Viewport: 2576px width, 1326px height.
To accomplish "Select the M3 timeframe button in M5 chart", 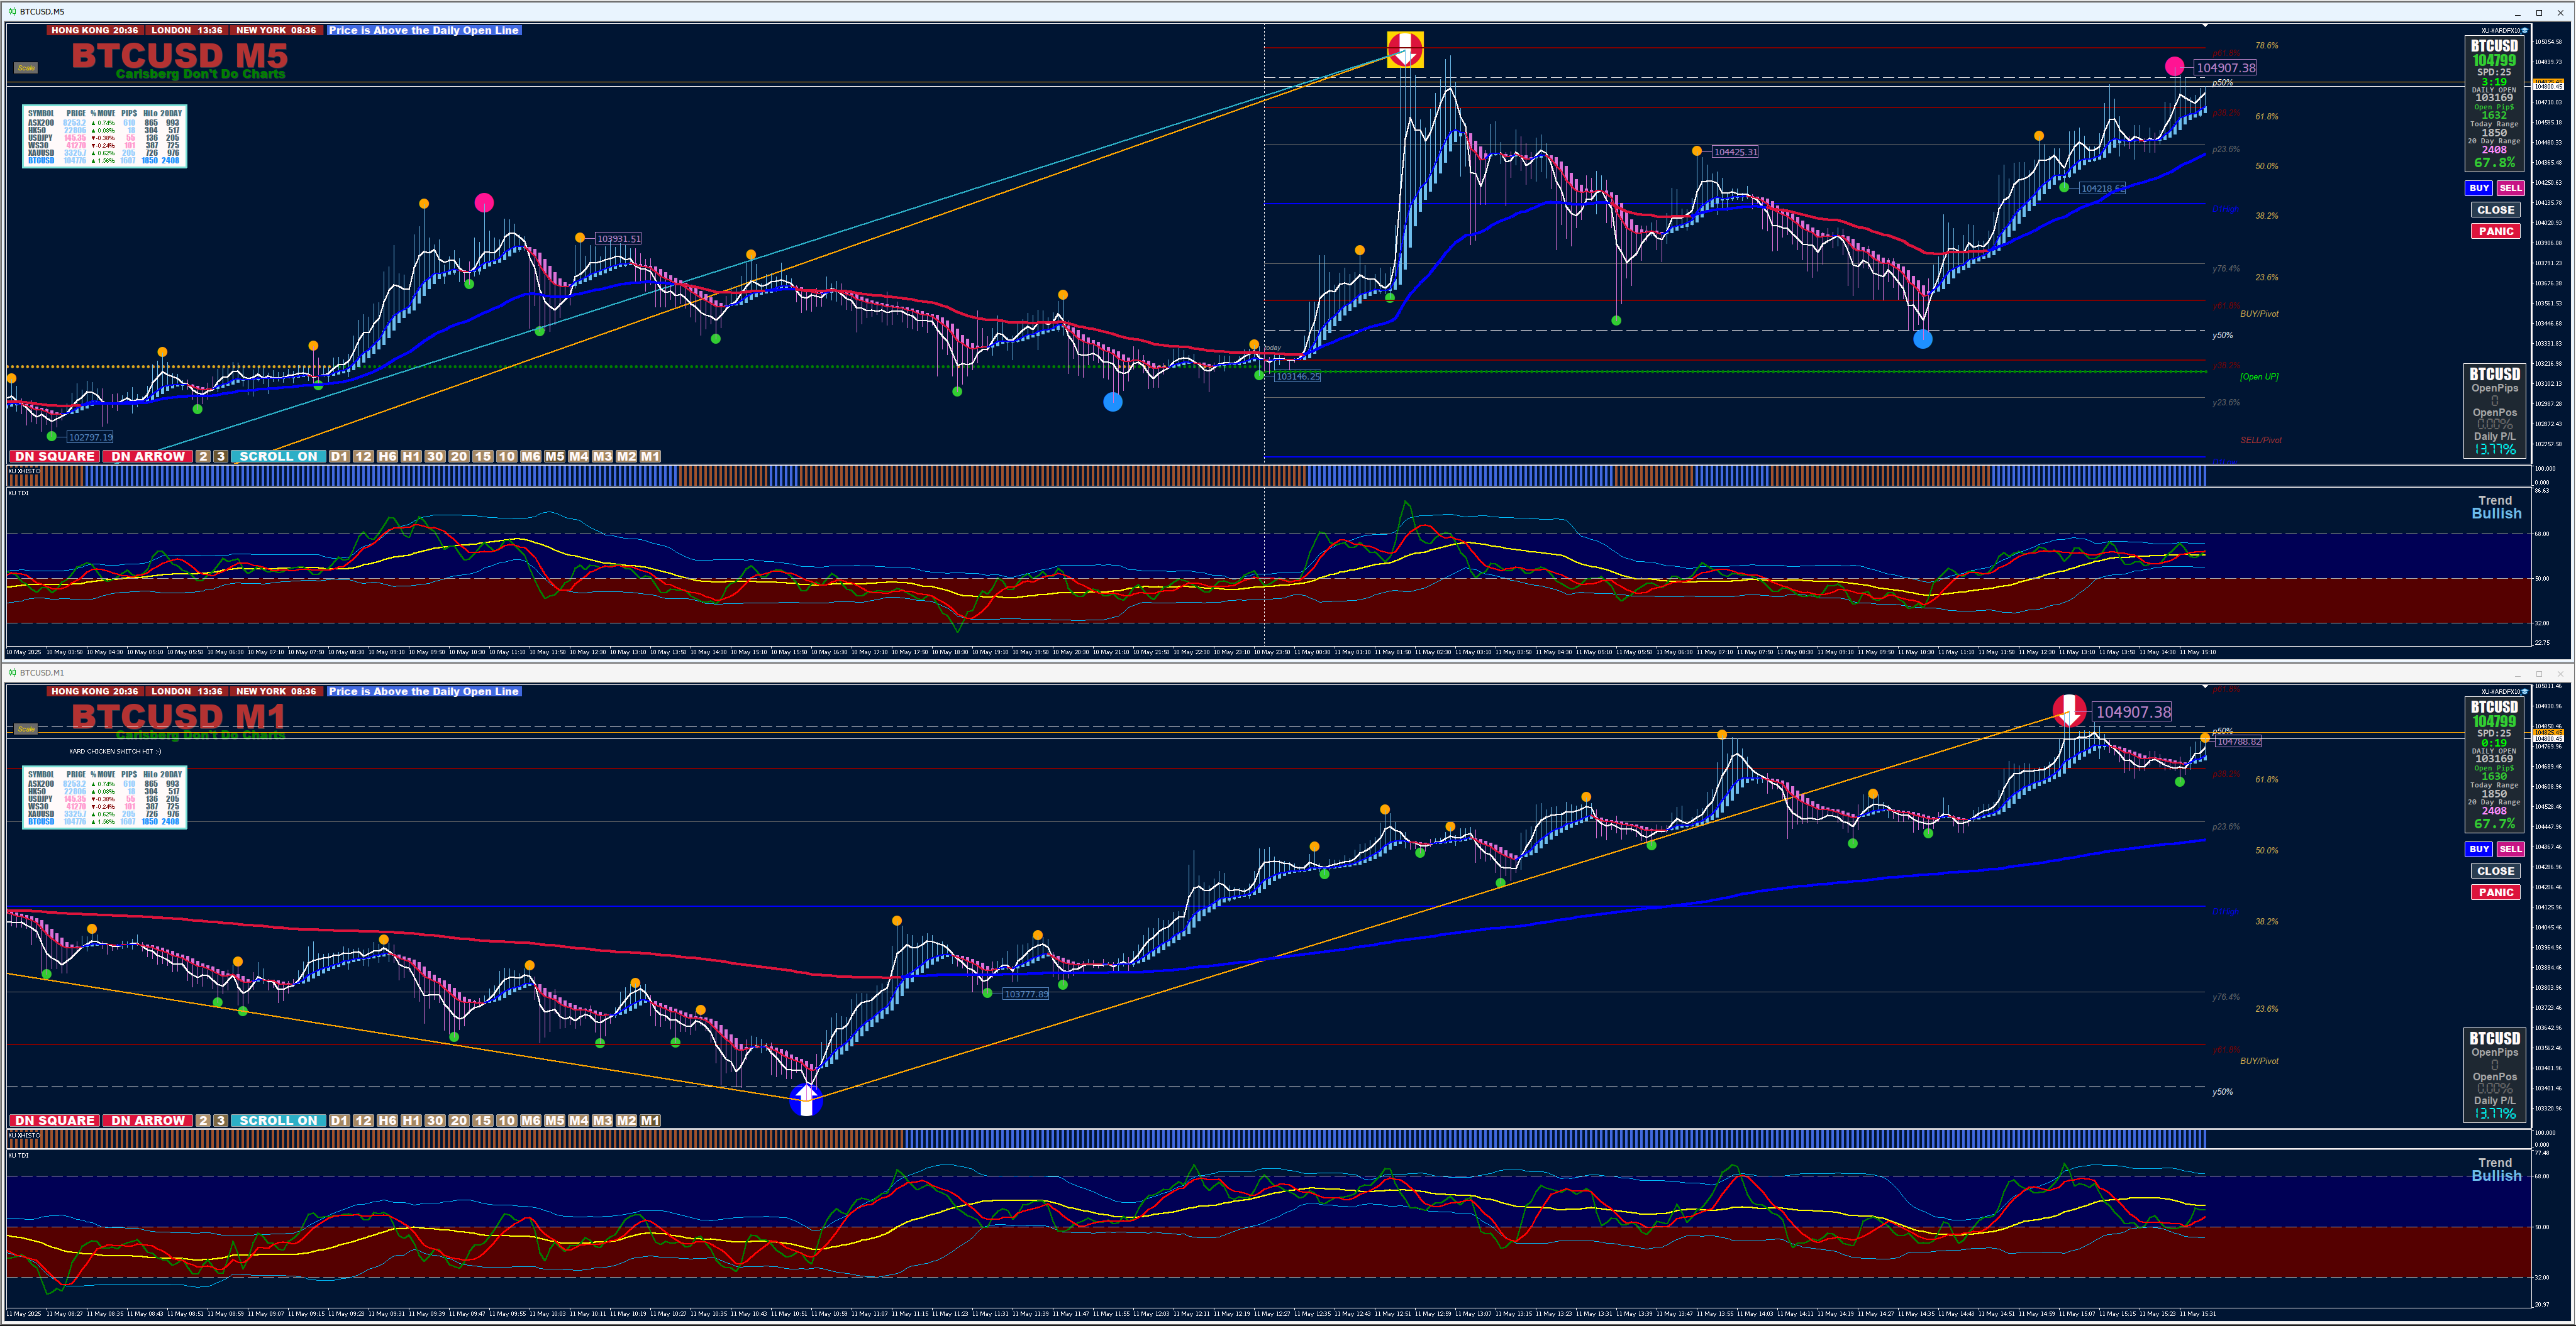I will pyautogui.click(x=602, y=457).
